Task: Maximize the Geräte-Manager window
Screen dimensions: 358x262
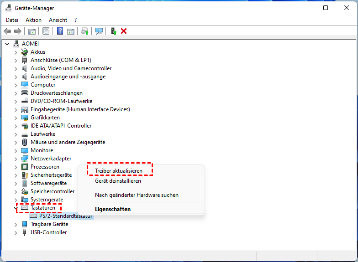Action: [326, 8]
